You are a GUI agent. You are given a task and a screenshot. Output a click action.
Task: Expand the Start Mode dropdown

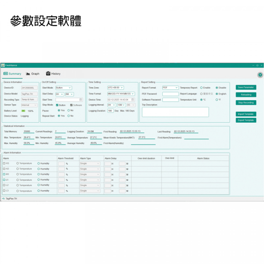tap(63, 88)
